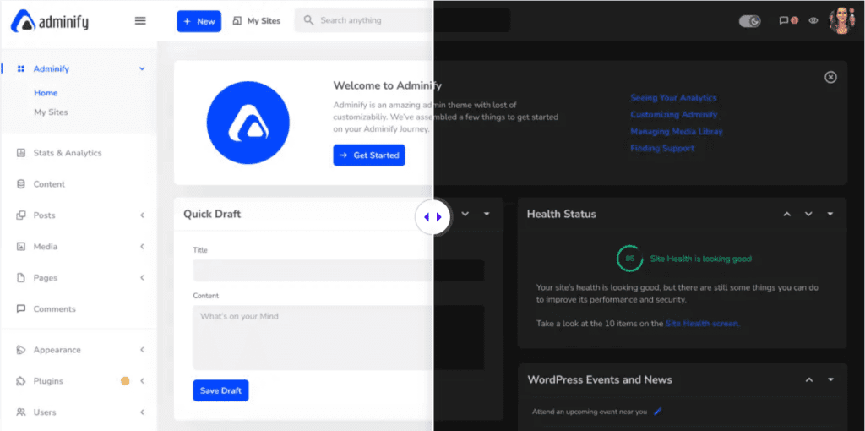Viewport: 865px width, 431px height.
Task: Click the Comments speech-bubble sidebar icon
Action: 21,309
